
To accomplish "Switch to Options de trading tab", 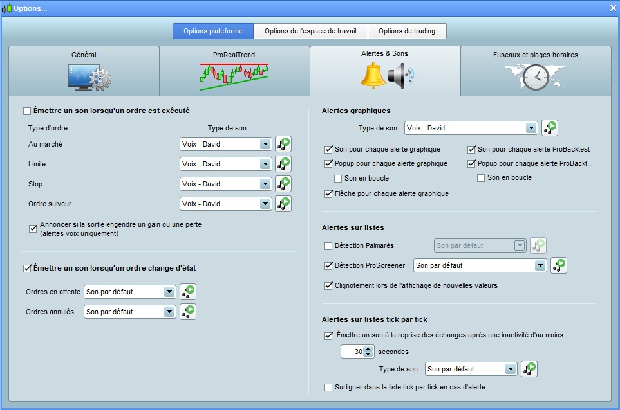I will click(x=407, y=31).
